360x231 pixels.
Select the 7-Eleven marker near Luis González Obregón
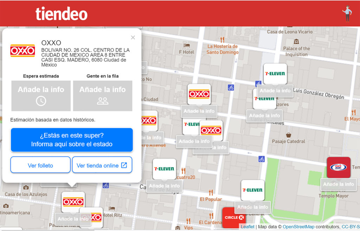[275, 74]
